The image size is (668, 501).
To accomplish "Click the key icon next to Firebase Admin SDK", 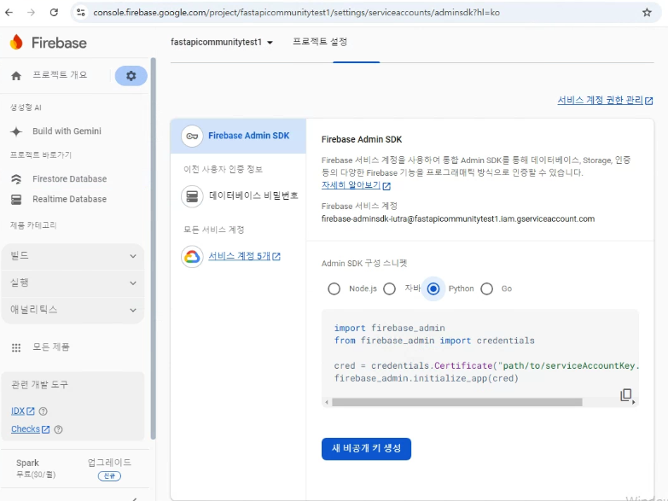I will point(192,136).
